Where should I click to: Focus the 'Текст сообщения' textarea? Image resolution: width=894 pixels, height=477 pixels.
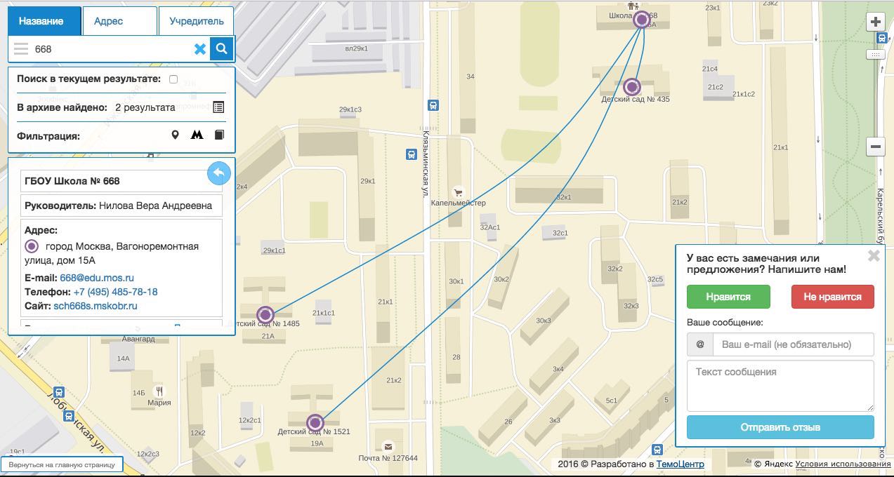coord(780,386)
